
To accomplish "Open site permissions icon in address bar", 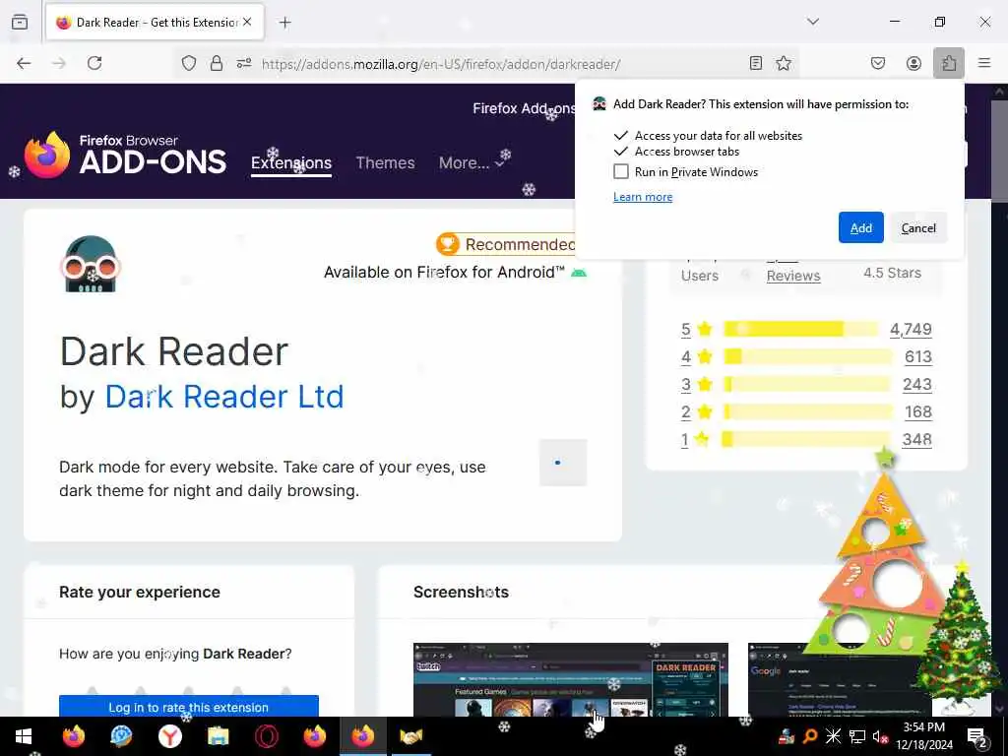I will click(x=244, y=63).
